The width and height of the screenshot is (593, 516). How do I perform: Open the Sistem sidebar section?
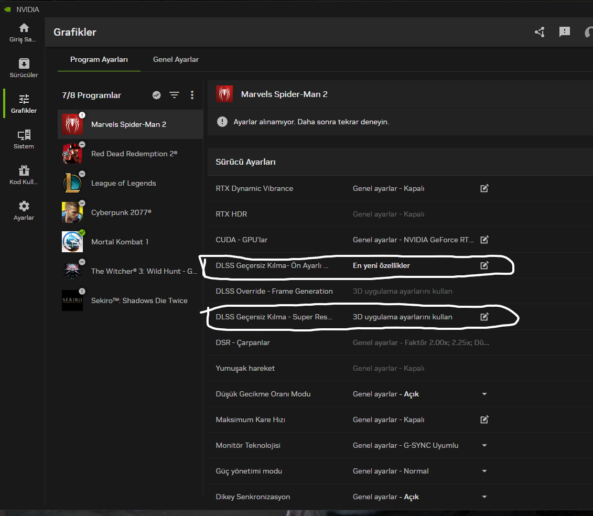[x=24, y=139]
